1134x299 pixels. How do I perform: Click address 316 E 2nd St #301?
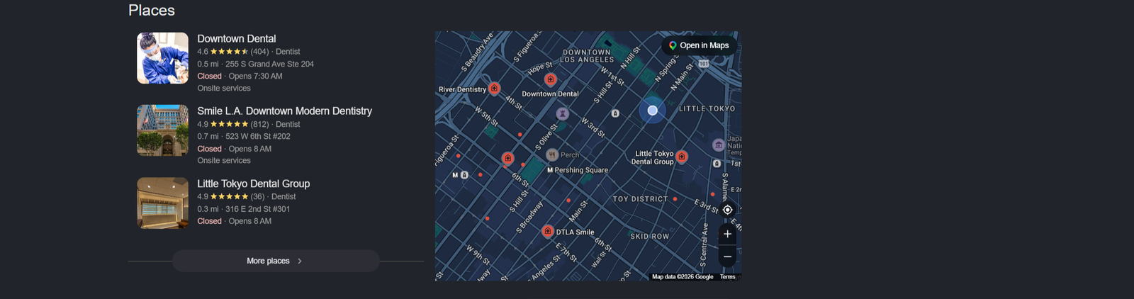point(258,209)
